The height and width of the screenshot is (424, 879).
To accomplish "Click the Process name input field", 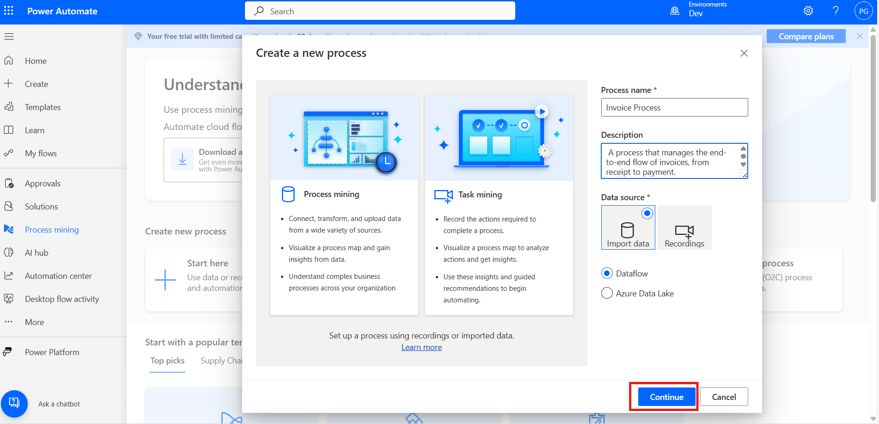I will point(674,108).
